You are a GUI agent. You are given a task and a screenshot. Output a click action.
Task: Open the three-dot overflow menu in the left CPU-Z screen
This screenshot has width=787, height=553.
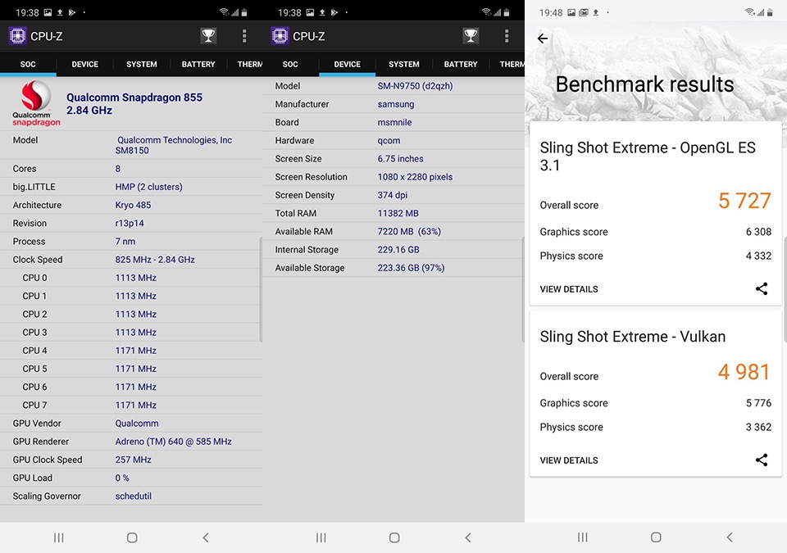(244, 35)
